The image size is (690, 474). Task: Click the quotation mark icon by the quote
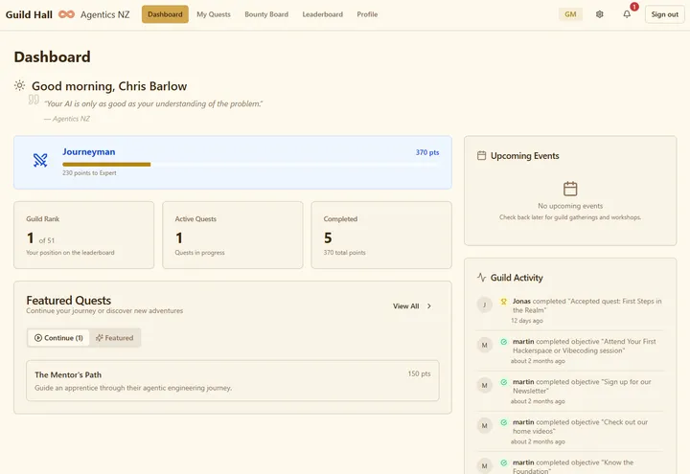(x=34, y=100)
